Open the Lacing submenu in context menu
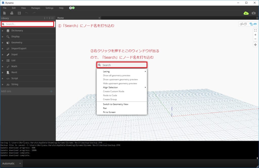This screenshot has height=168, width=259. 122,71
